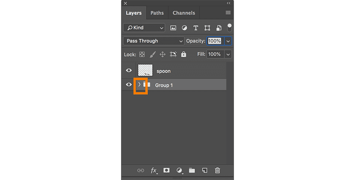Hide the spoon layer
Screen dimensions: 355x180
pyautogui.click(x=129, y=70)
